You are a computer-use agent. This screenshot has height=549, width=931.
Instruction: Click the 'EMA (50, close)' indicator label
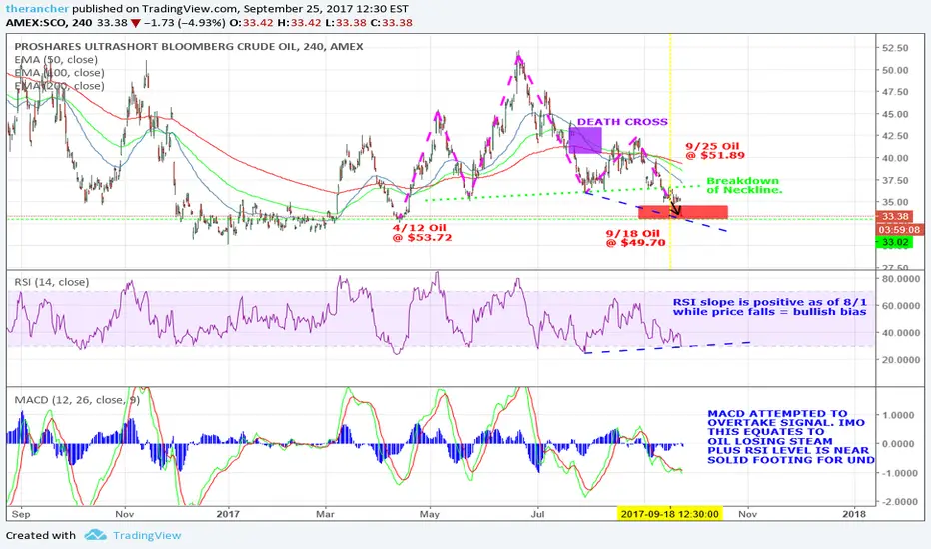tap(56, 59)
